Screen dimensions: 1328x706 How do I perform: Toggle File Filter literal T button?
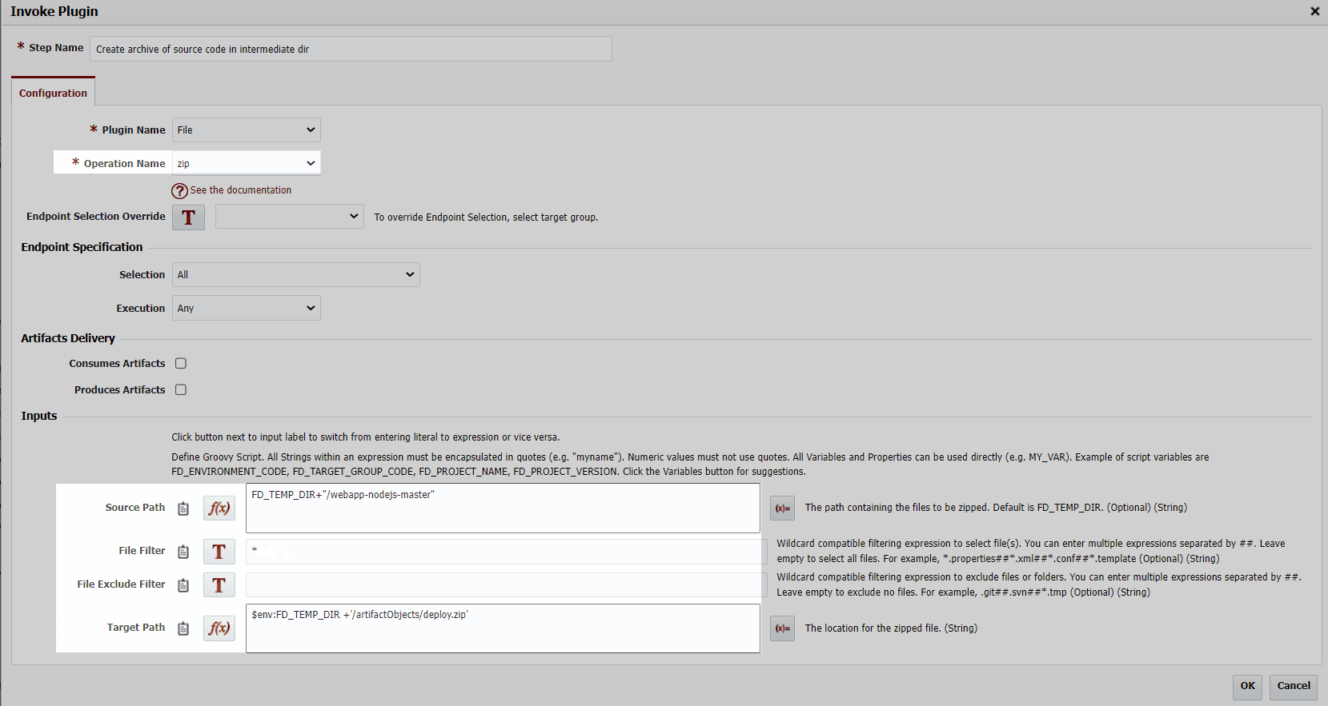coord(219,552)
